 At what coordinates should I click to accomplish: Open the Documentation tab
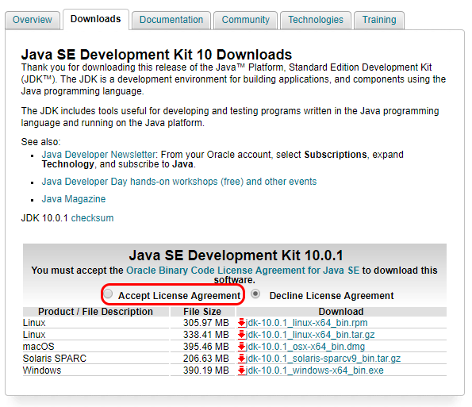click(171, 20)
